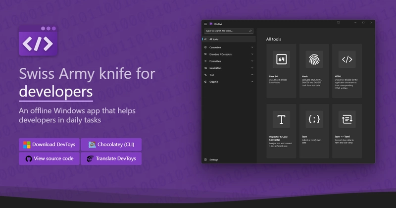Screen dimensions: 396x208
Task: Click the Converters sidebar icon
Action: pyautogui.click(x=205, y=47)
